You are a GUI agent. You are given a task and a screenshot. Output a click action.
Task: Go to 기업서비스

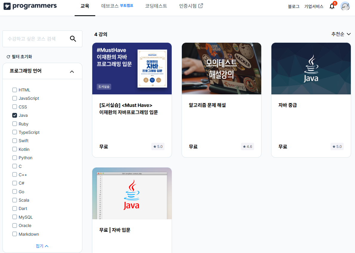pos(313,6)
